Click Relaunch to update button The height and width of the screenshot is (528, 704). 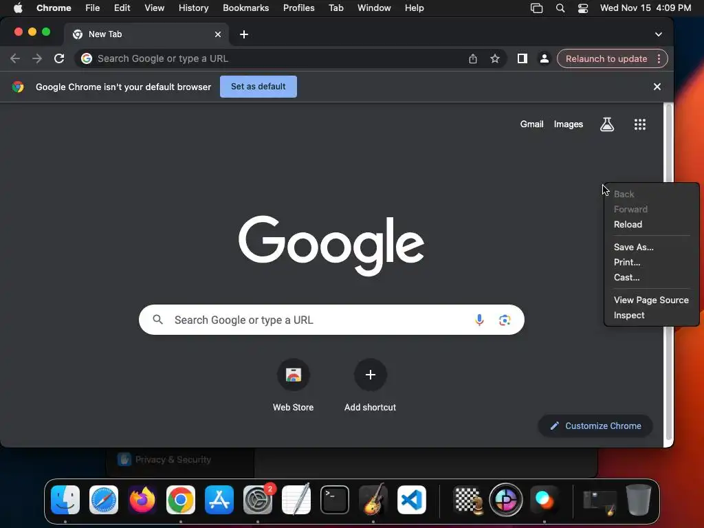pos(606,59)
